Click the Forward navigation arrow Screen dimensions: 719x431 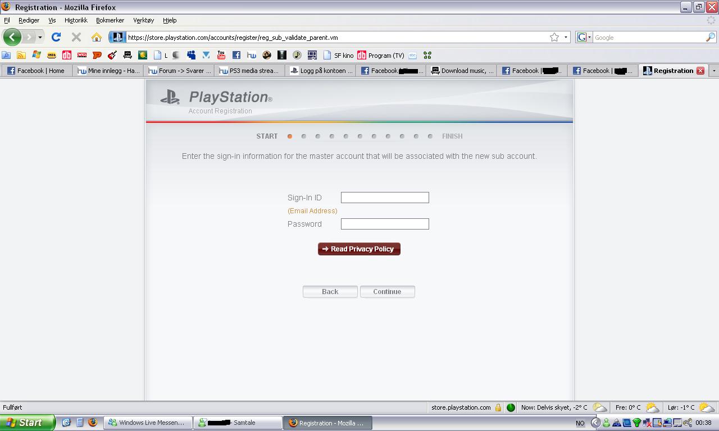tap(29, 37)
